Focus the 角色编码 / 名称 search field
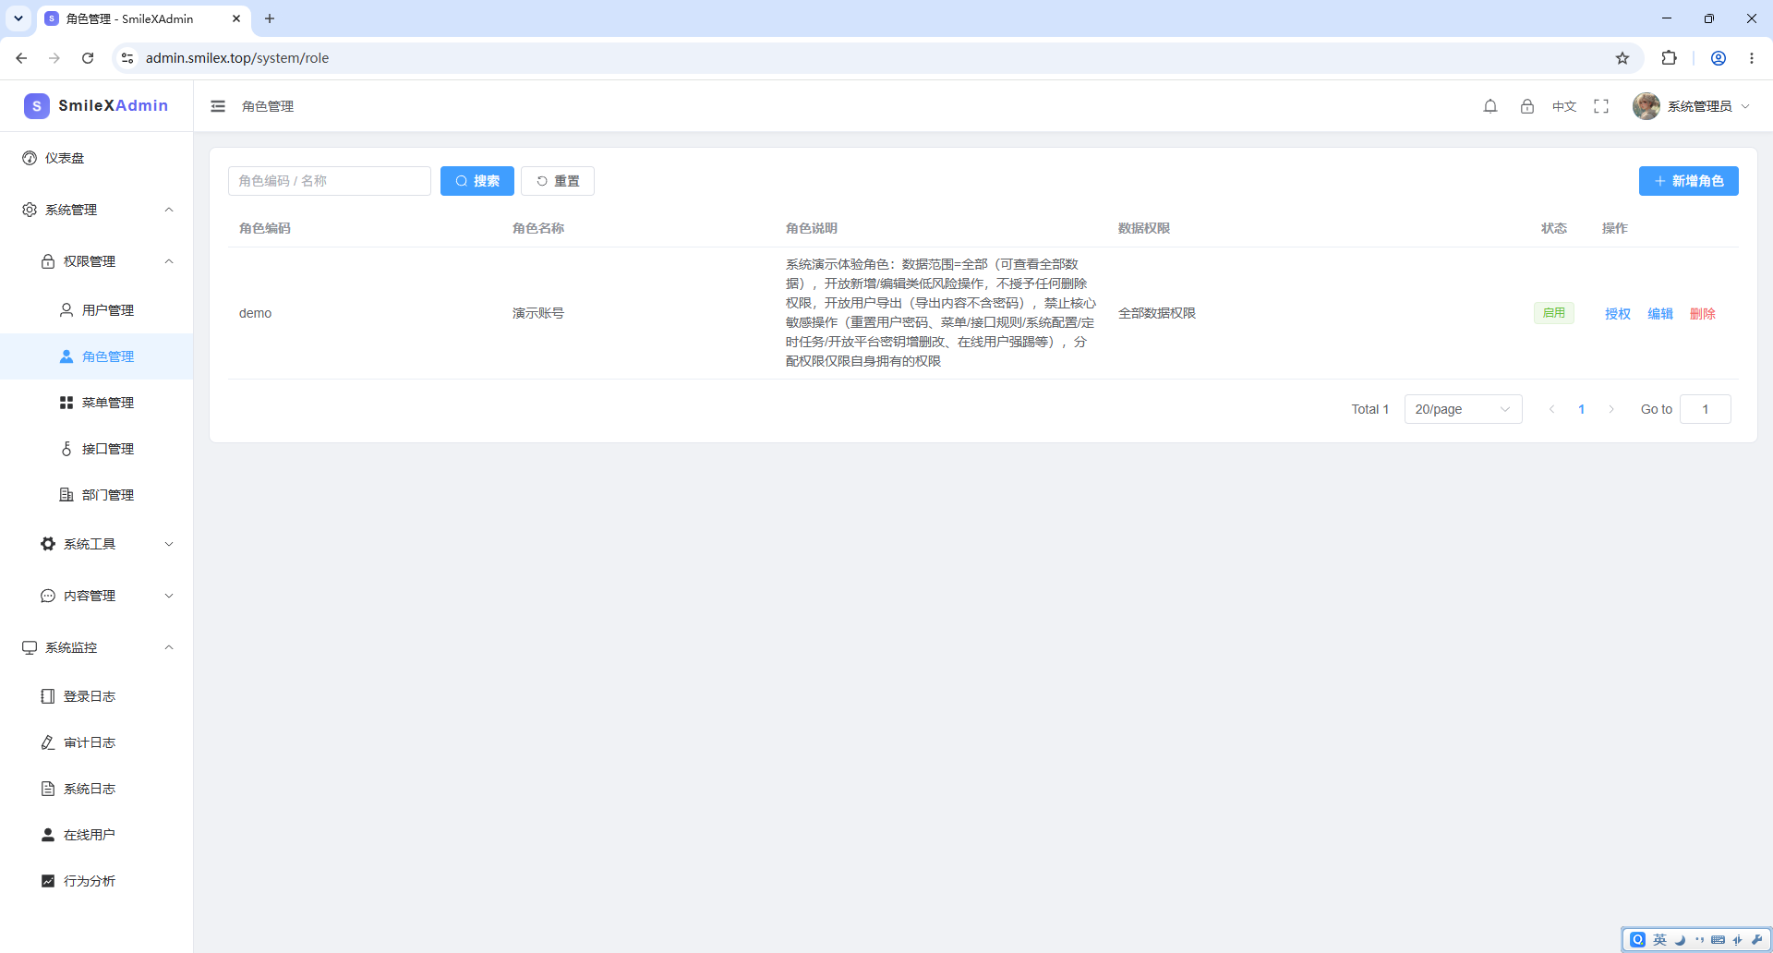 [330, 181]
